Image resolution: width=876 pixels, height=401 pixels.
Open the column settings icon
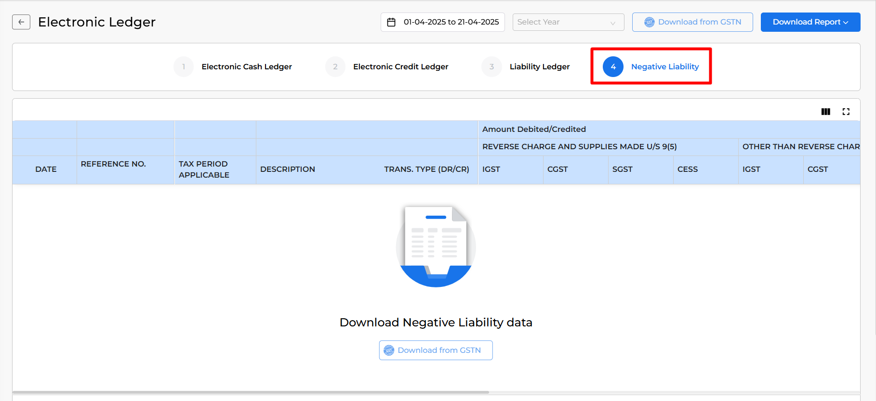(x=825, y=112)
